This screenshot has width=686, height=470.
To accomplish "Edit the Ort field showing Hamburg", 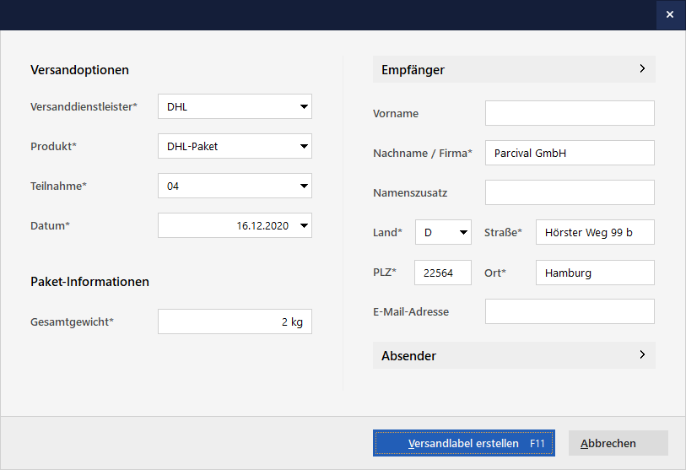I will click(595, 273).
